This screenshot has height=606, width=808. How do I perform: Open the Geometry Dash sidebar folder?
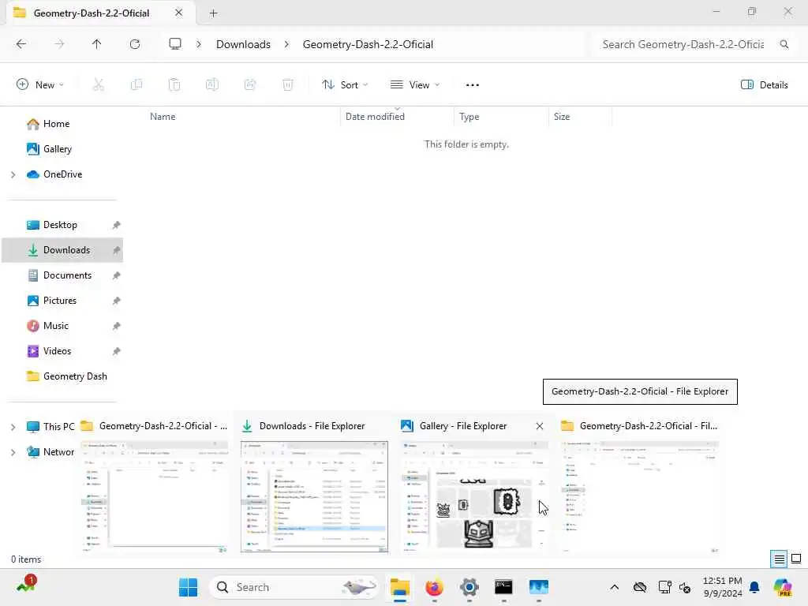tap(75, 376)
